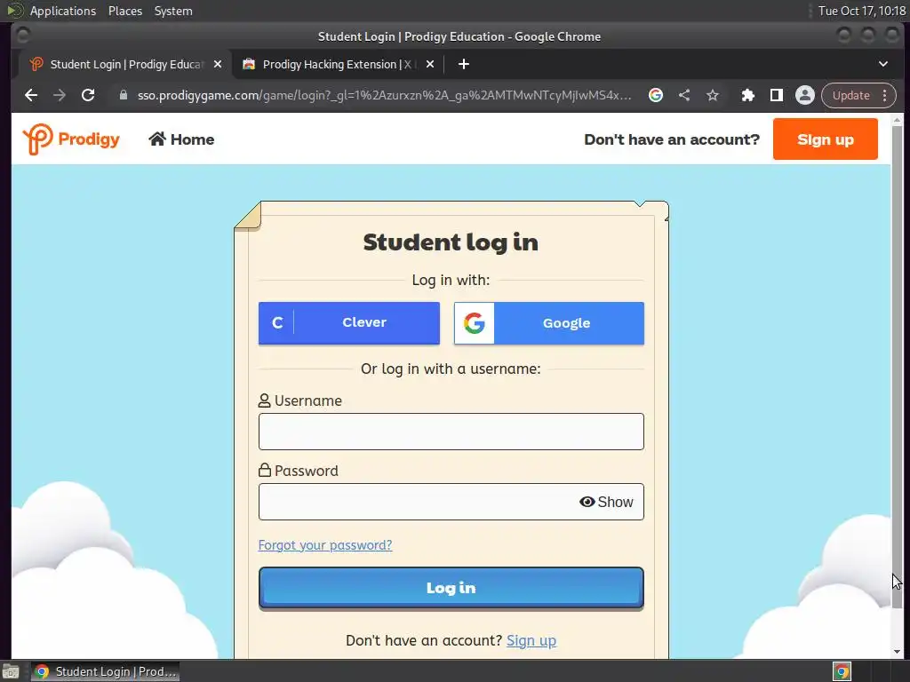
Task: Click the system menu logo icon top-left
Action: 14,11
